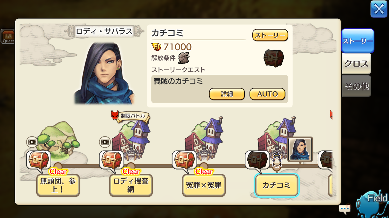Tap the dark chest in the quest info panel
The image size is (389, 218).
pyautogui.click(x=274, y=58)
